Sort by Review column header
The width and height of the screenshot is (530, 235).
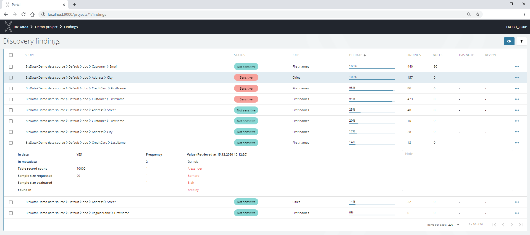click(x=490, y=55)
